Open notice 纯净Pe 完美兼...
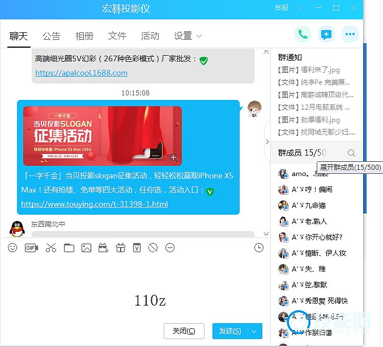Viewport: 383px width, 347px height. coord(314,82)
